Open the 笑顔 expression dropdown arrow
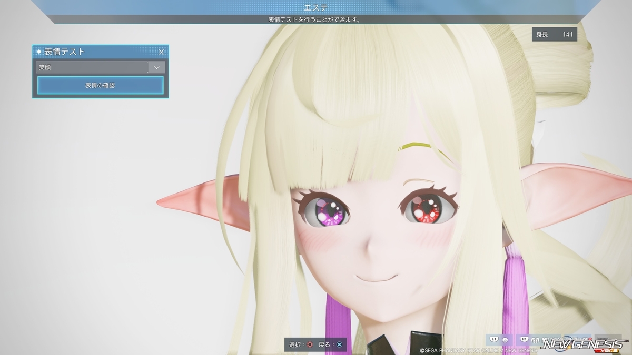The width and height of the screenshot is (632, 355). click(156, 67)
